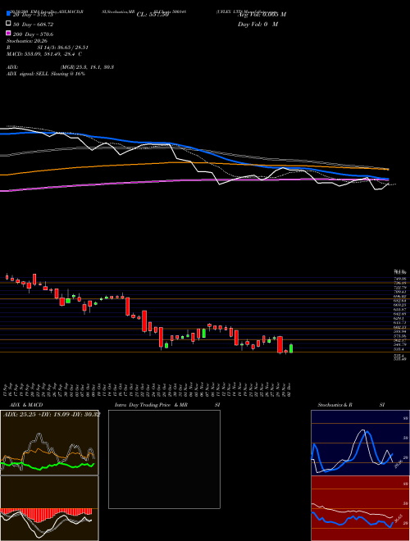Viewport: 410px width, 541px height.
Task: Click the 'CL: 557.50' closing price text
Action: coord(153,15)
